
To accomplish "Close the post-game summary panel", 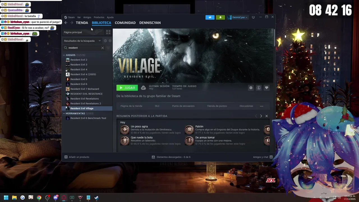I will coord(266,116).
